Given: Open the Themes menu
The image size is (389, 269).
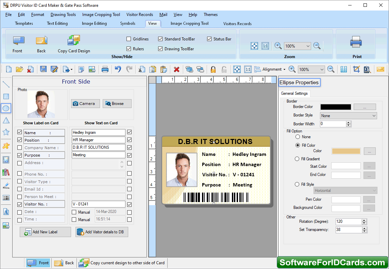Looking at the screenshot, I should (x=210, y=15).
